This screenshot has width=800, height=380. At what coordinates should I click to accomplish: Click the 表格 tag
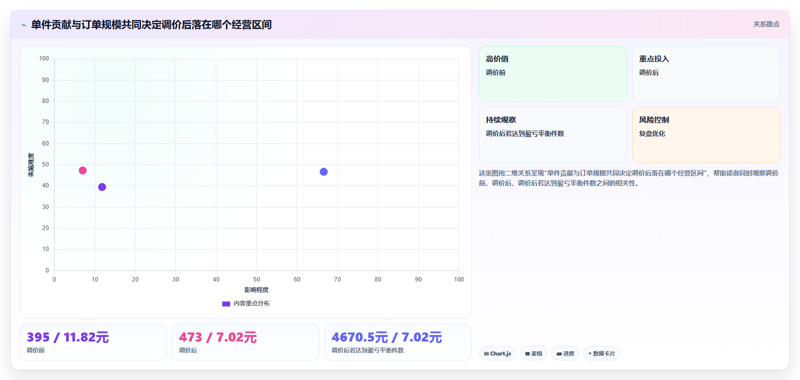click(534, 353)
